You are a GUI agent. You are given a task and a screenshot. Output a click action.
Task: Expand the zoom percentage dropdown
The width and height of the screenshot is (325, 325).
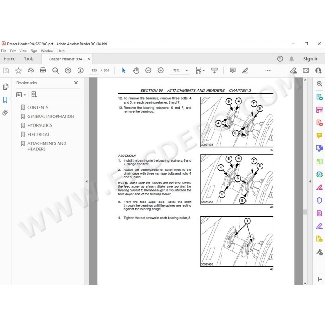click(187, 71)
